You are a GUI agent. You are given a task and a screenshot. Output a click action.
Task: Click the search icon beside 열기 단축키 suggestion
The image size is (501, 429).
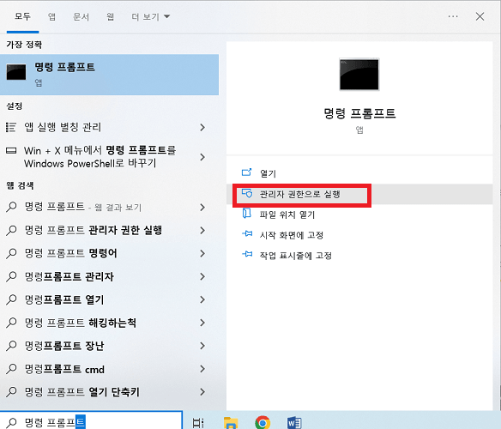11,392
